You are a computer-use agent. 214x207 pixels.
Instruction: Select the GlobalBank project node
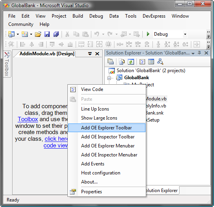(x=136, y=78)
